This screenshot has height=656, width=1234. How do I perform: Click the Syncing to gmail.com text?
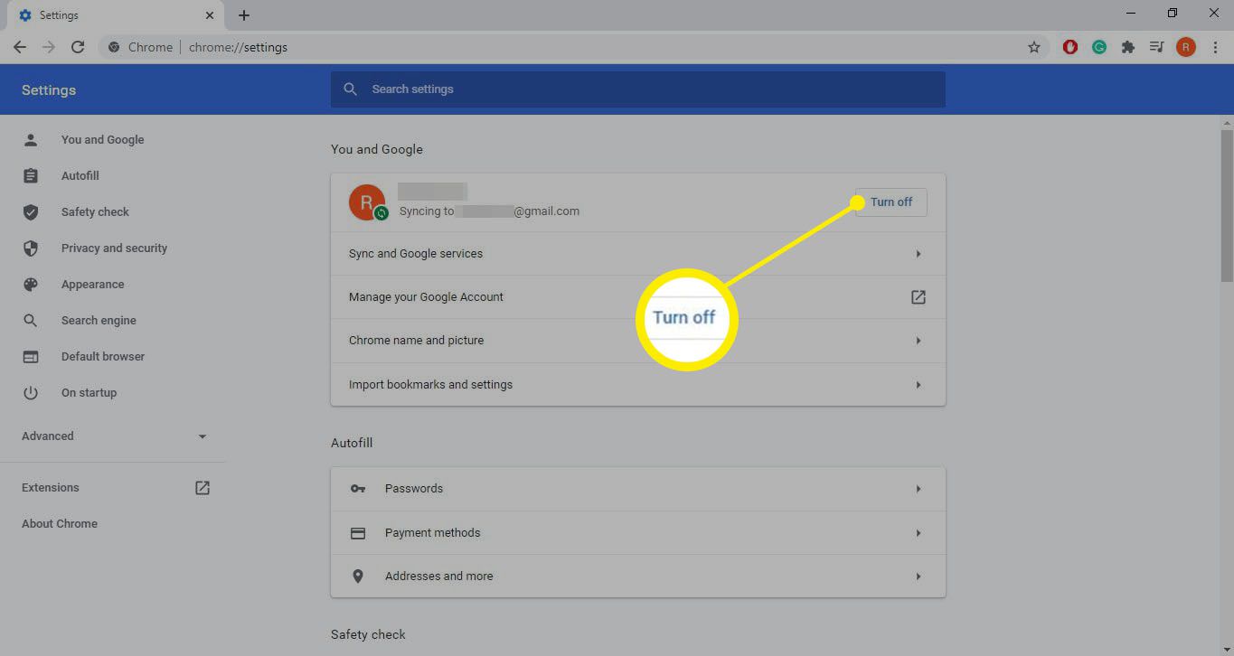point(489,211)
